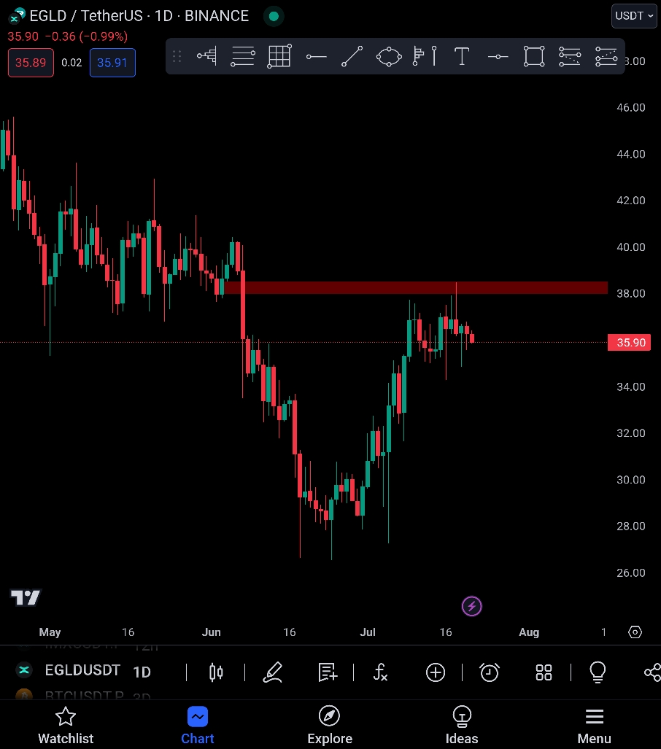This screenshot has height=749, width=661.
Task: Tap the circled plus icon
Action: 436,672
